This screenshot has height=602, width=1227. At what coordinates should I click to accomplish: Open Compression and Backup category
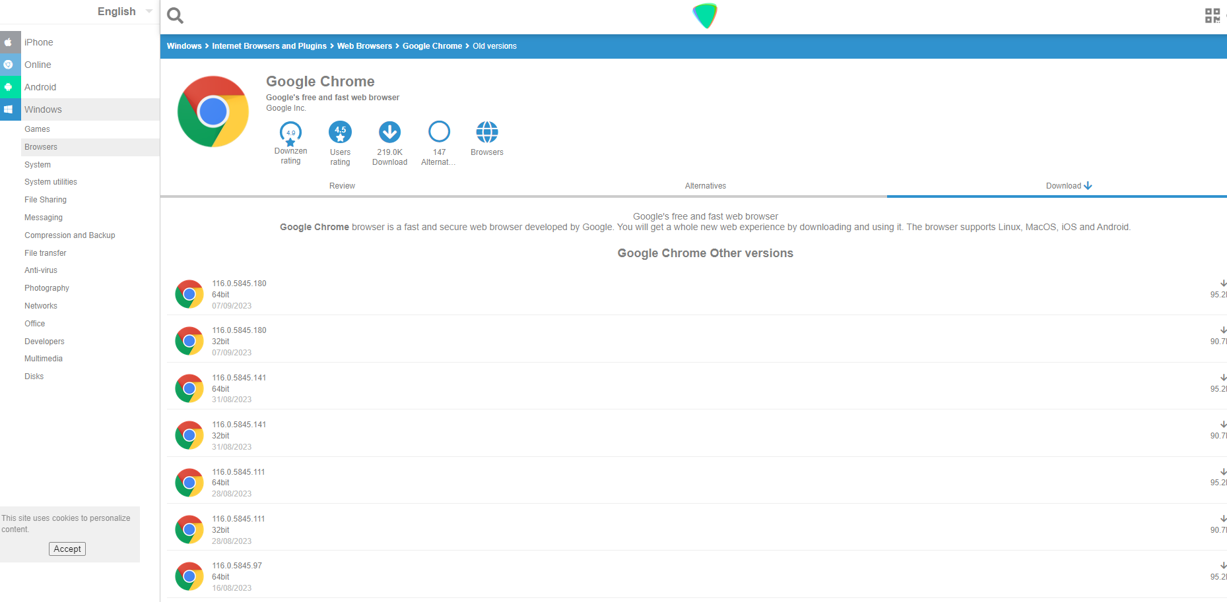point(70,235)
